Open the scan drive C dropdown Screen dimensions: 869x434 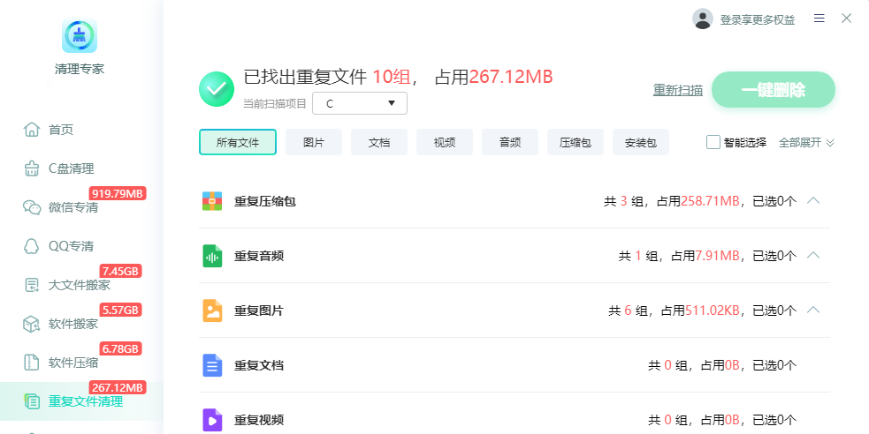coord(360,103)
